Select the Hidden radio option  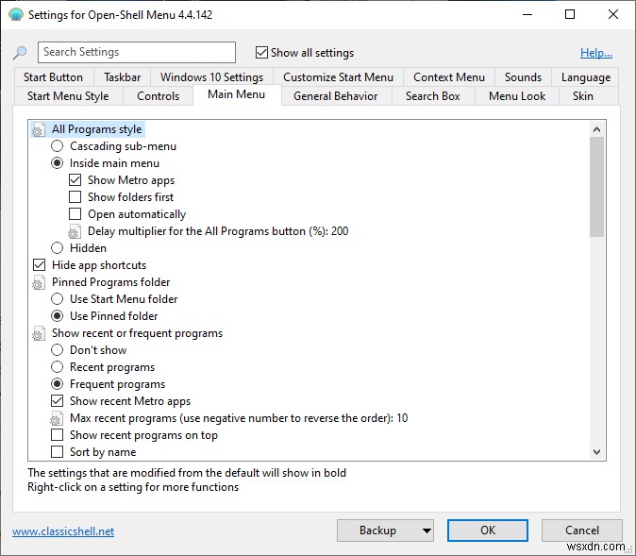57,248
